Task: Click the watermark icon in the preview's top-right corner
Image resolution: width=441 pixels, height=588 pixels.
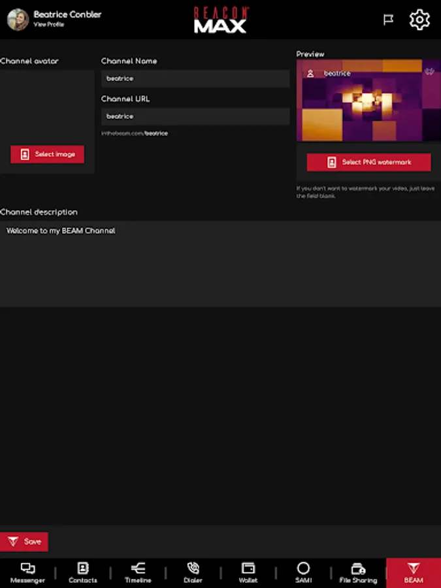Action: click(x=429, y=72)
